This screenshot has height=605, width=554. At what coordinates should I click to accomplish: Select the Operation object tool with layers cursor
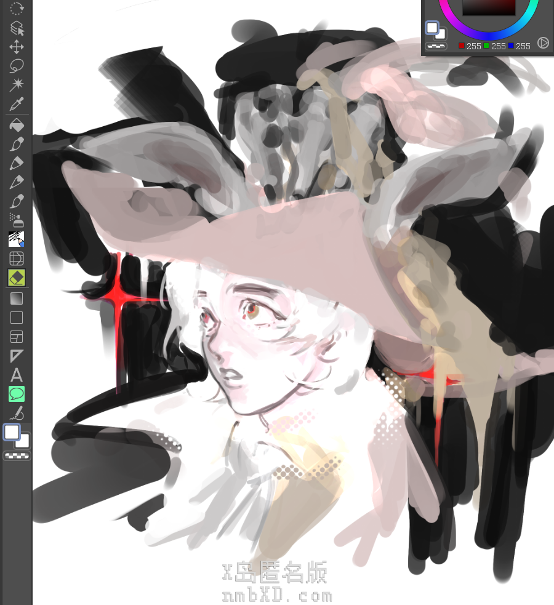pos(17,28)
